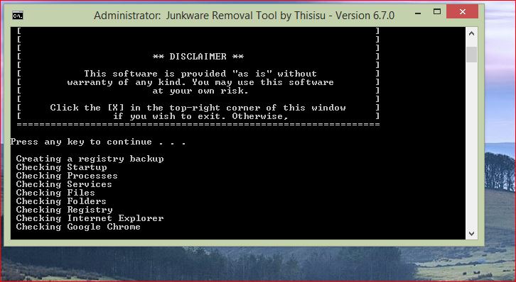Select the Checking Registry line
The image size is (516, 282).
[x=64, y=210]
